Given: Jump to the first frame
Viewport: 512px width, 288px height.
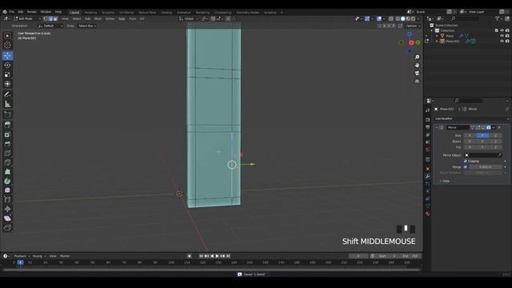Looking at the screenshot, I should click(201, 256).
